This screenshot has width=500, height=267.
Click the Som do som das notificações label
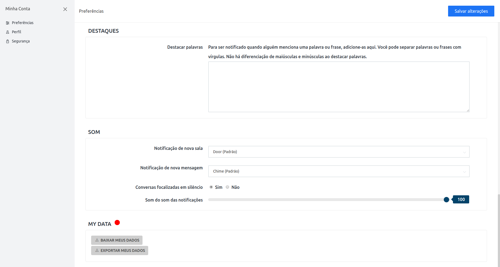pyautogui.click(x=174, y=200)
